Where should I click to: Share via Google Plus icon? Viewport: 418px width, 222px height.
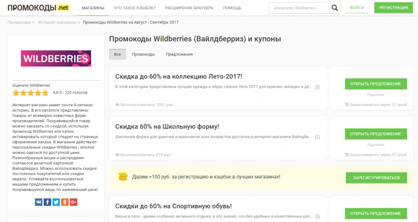coord(74,202)
